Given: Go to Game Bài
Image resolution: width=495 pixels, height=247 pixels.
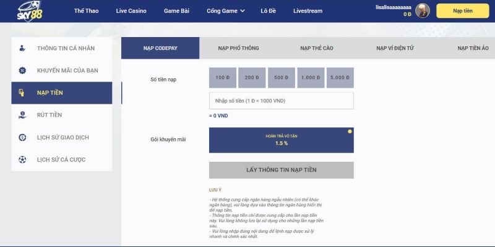Looking at the screenshot, I should tap(176, 11).
